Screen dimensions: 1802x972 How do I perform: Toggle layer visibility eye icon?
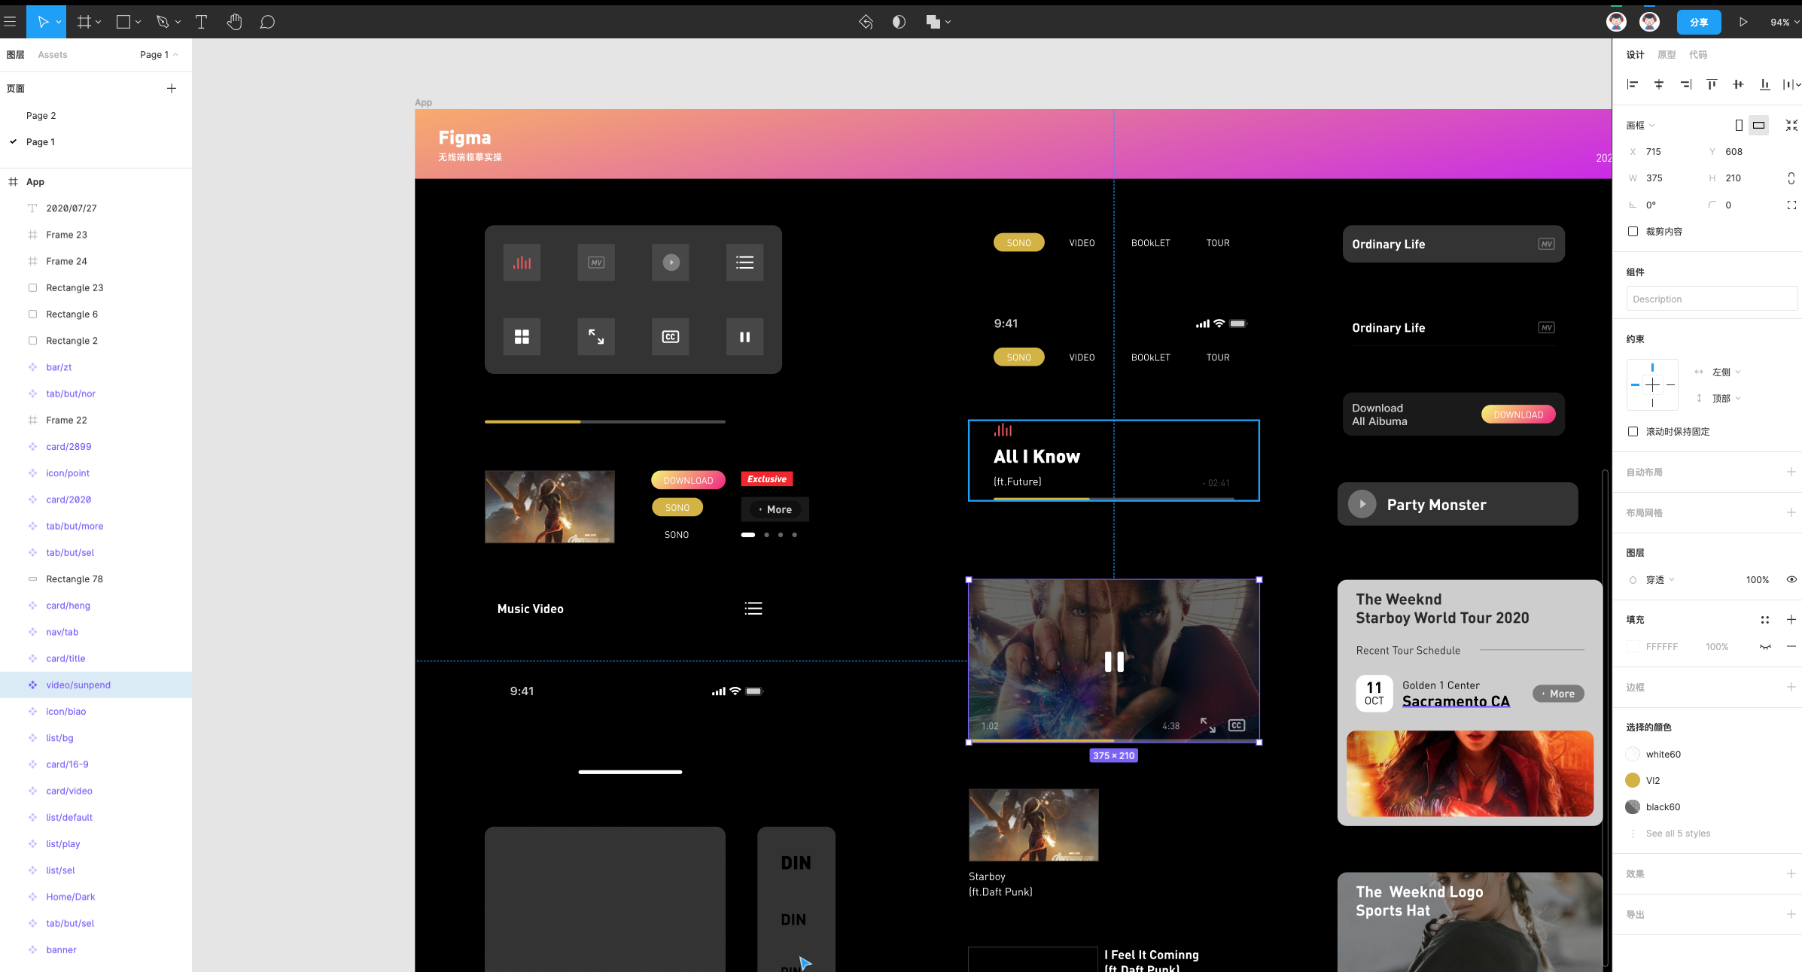[1791, 579]
